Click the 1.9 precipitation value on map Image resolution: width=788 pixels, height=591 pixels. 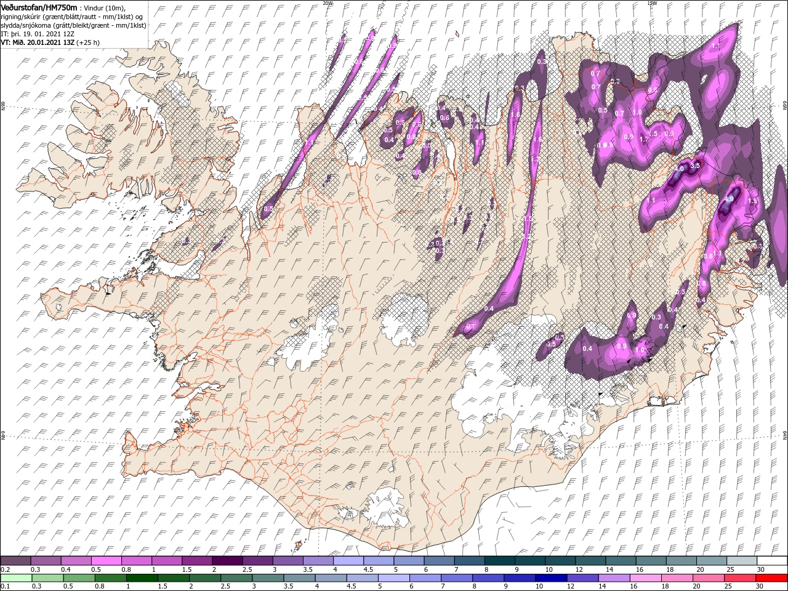752,201
